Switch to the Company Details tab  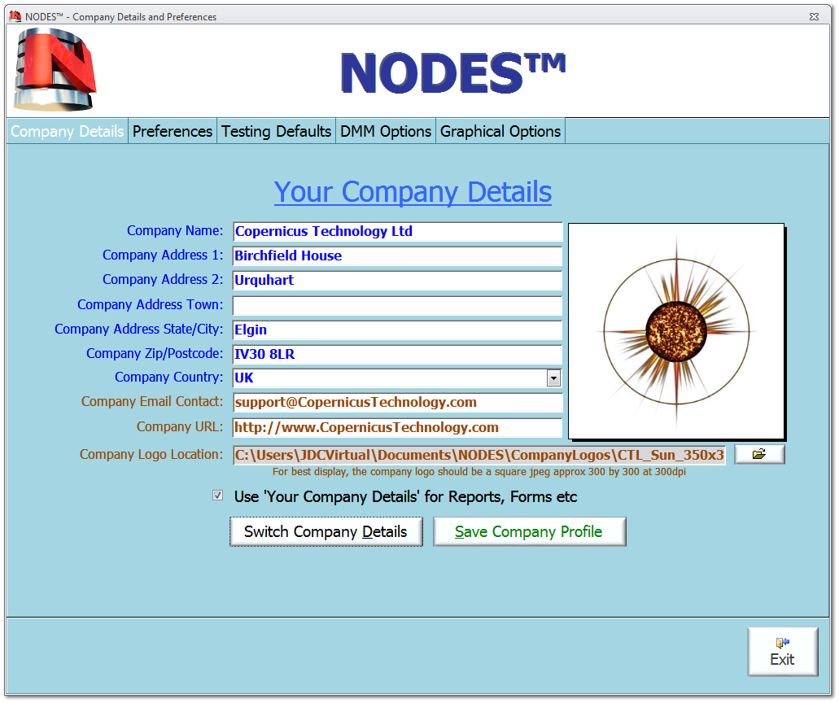click(x=67, y=130)
